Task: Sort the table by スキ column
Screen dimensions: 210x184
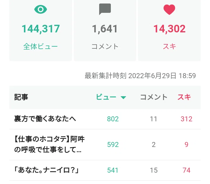Action: pos(184,97)
